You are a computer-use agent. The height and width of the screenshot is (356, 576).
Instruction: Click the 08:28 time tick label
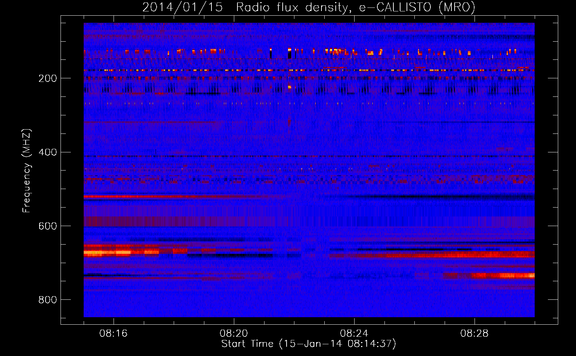[x=475, y=334]
